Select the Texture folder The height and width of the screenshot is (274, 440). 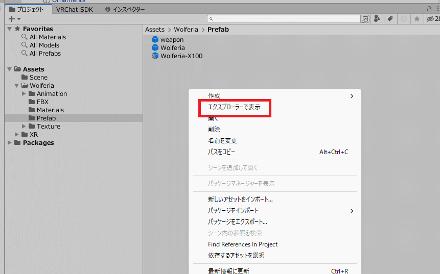tap(48, 127)
